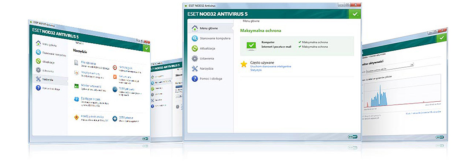
Task: Open the green activity monitor icon in the left window tools
Action: (x=77, y=87)
